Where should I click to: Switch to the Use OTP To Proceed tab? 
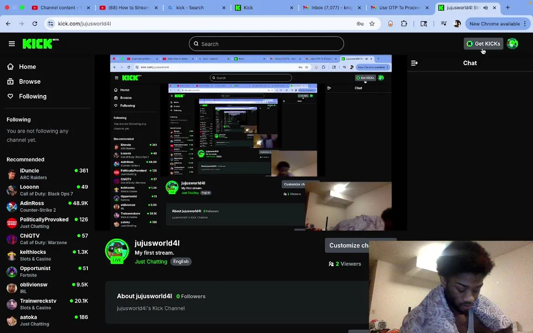coord(399,7)
